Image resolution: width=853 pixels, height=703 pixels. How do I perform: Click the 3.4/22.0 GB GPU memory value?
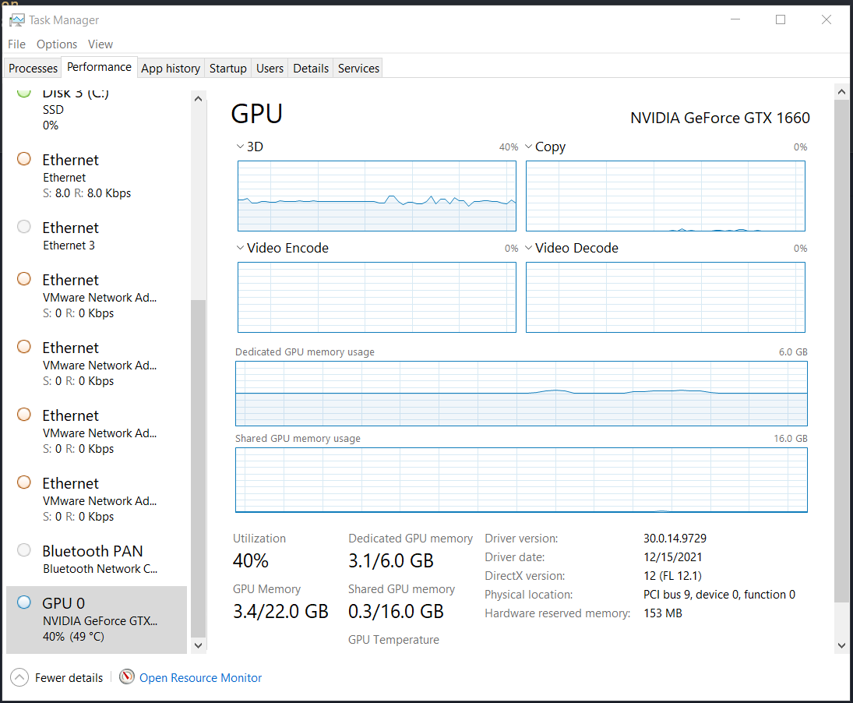tap(280, 611)
